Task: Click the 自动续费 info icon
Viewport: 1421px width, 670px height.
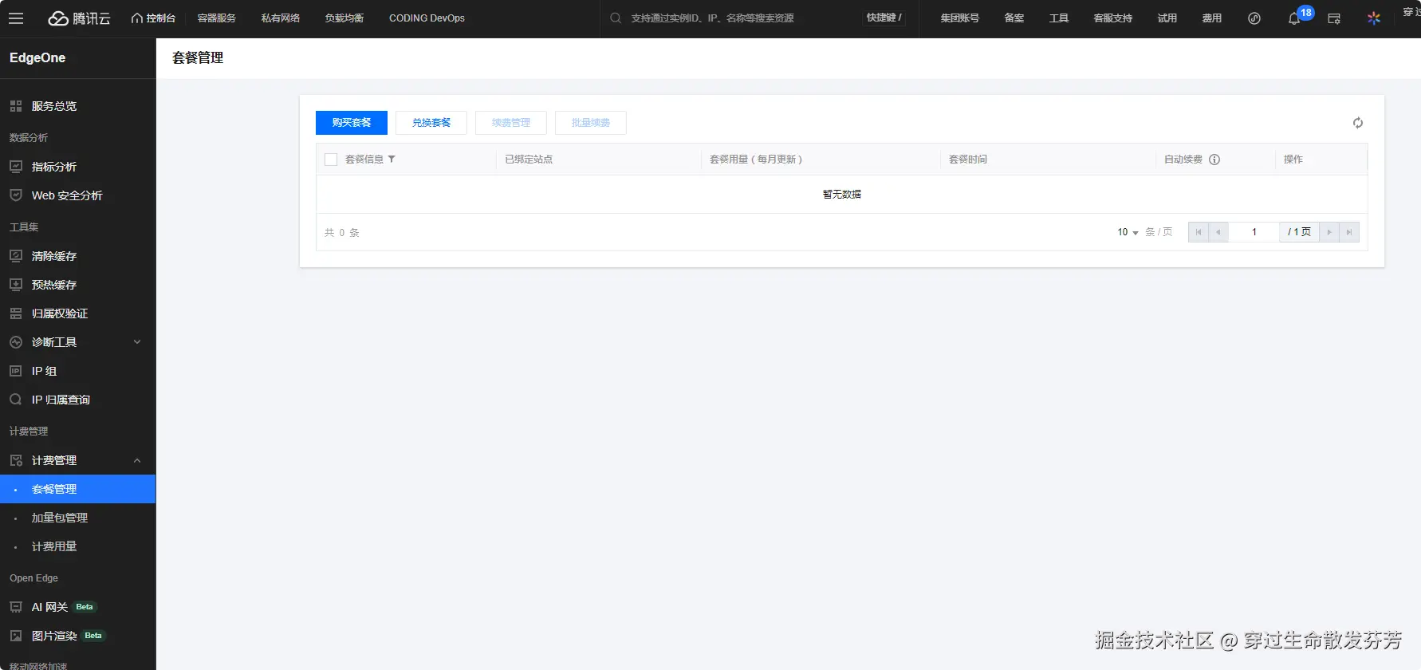Action: pos(1214,160)
